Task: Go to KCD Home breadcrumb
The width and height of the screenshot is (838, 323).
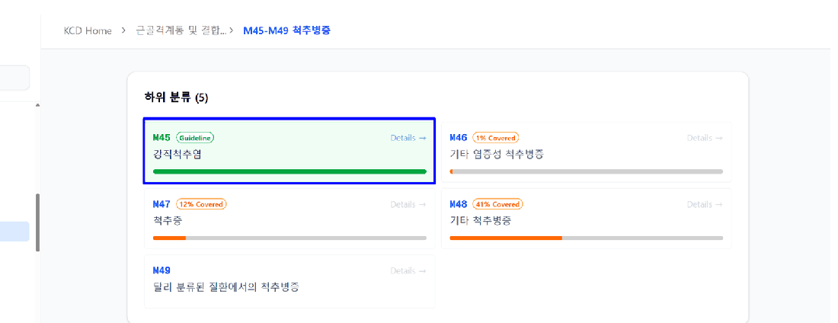Action: [88, 30]
